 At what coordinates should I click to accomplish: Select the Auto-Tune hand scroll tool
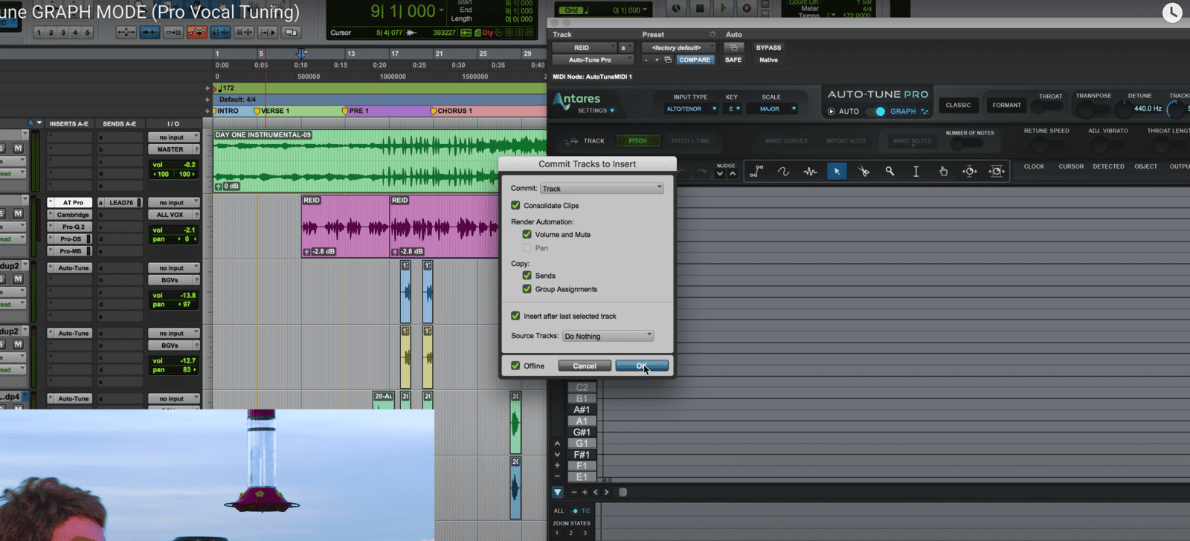(x=943, y=172)
